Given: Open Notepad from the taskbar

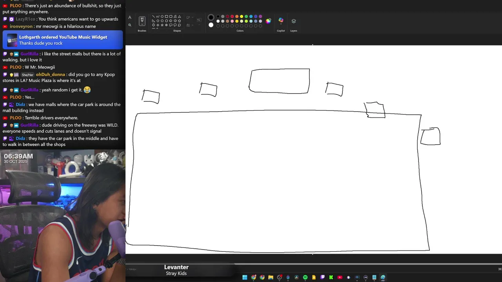Looking at the screenshot, I should (x=374, y=277).
